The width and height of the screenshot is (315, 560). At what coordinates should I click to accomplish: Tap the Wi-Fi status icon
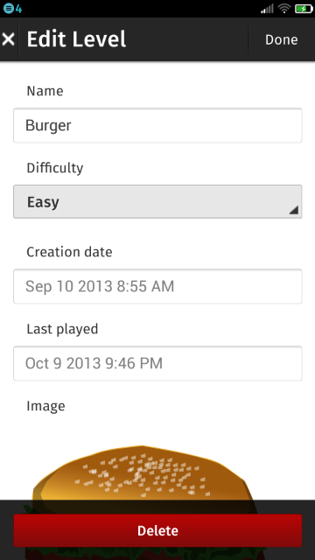click(x=284, y=8)
